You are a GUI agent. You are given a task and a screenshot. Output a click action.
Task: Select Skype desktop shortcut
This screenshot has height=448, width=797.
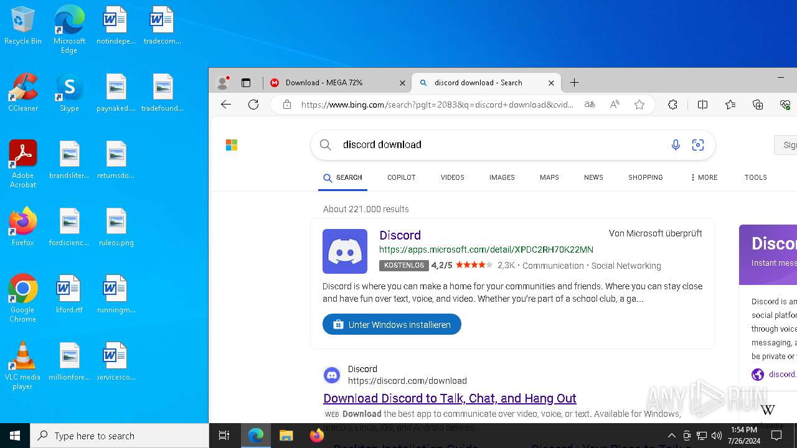tap(69, 93)
